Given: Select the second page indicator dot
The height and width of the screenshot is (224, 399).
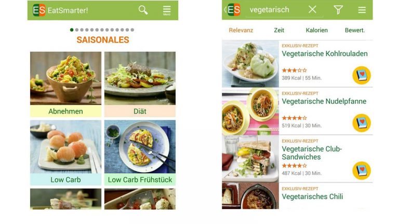Looking at the screenshot, I should pos(77,30).
